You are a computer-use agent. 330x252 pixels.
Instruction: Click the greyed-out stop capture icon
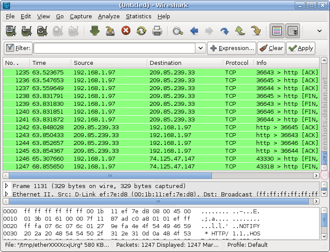click(58, 31)
